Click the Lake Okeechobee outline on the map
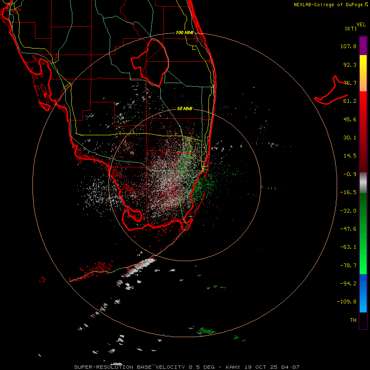This screenshot has height=370, width=370. 150,62
